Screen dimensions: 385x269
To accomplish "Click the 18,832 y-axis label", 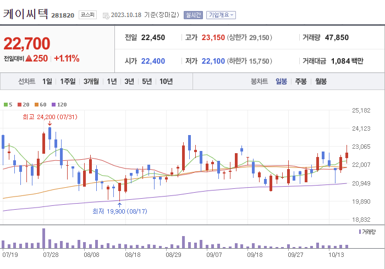I will 361,220.
